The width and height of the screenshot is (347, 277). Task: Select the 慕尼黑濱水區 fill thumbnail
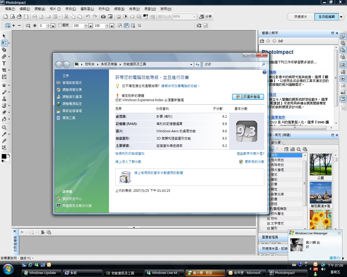tap(320, 193)
